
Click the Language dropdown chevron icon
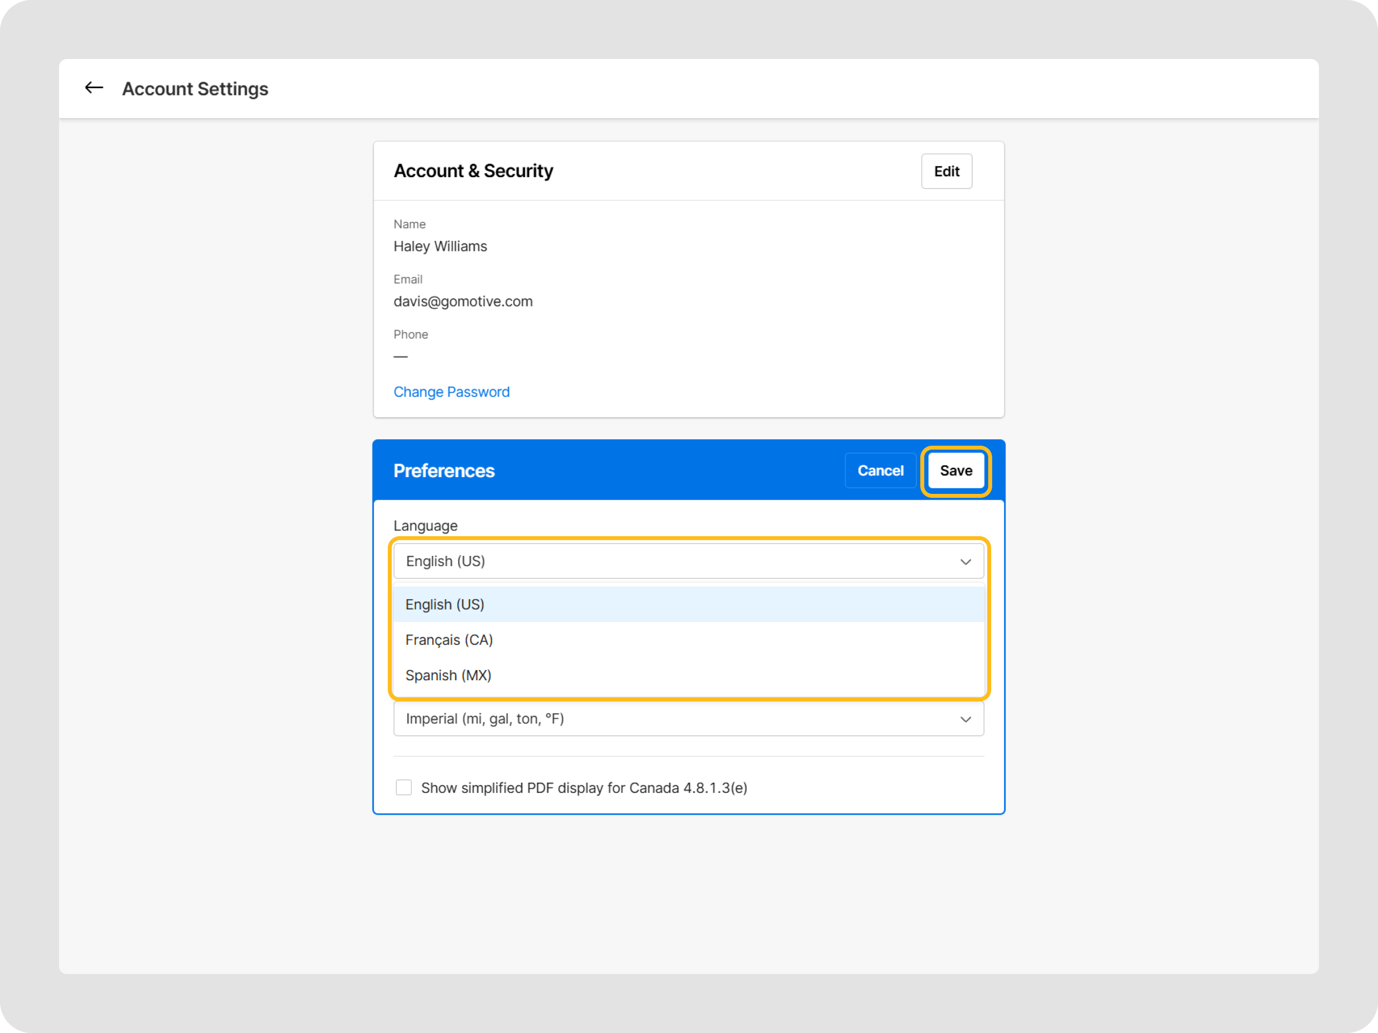pyautogui.click(x=965, y=562)
